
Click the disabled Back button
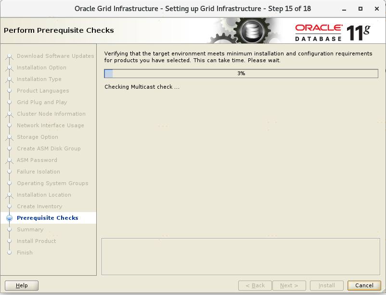(x=255, y=285)
